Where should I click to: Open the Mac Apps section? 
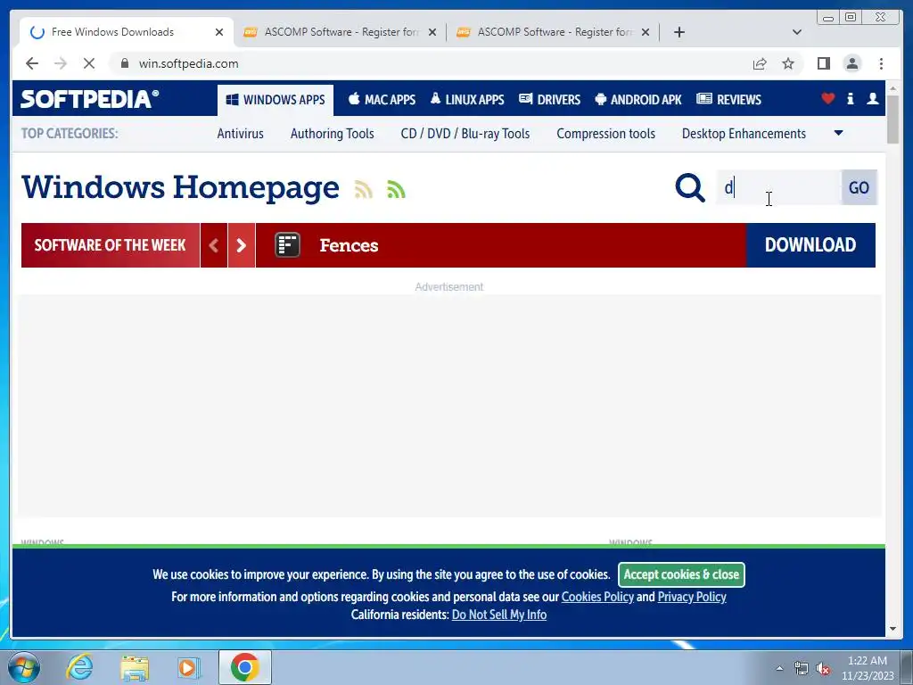[x=382, y=100]
